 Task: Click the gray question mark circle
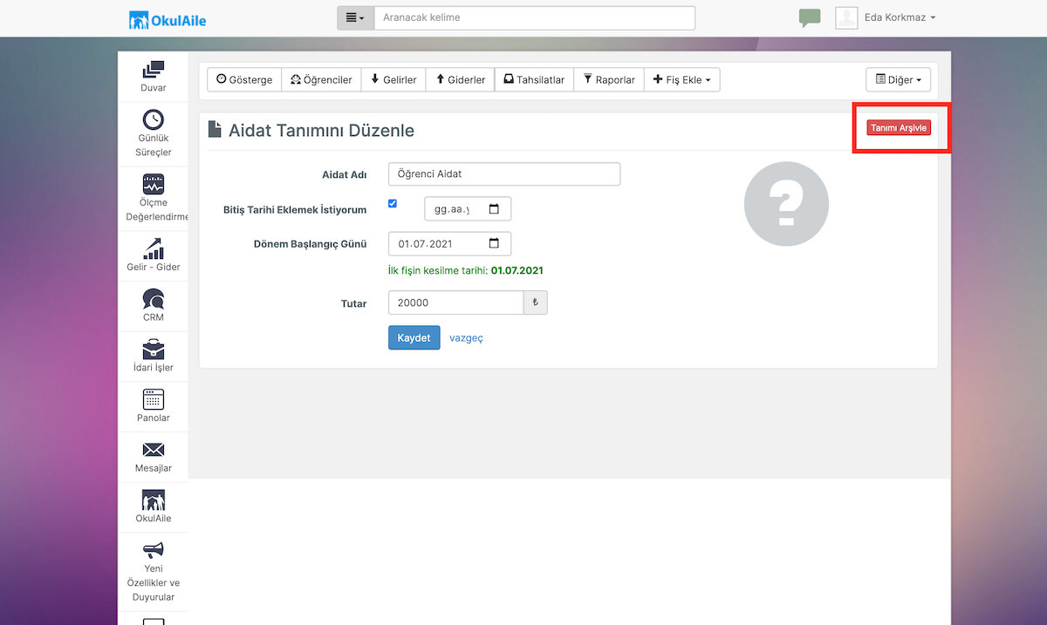pos(786,204)
